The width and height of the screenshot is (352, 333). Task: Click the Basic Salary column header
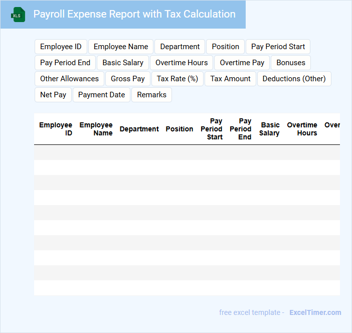(x=270, y=129)
